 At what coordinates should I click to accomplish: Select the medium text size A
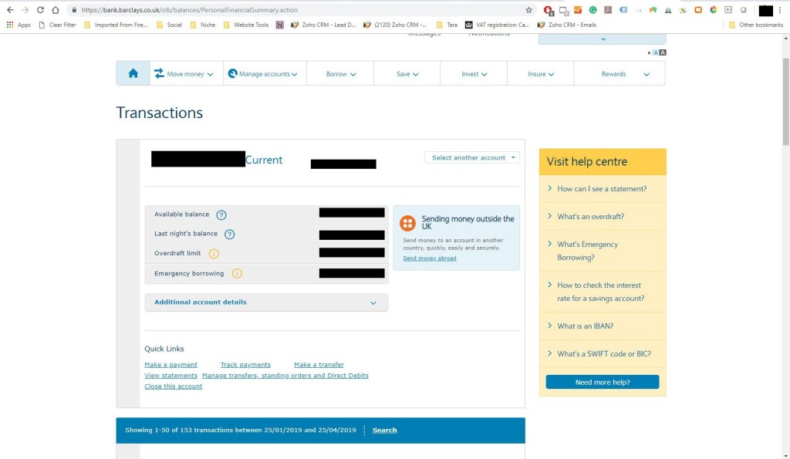point(656,52)
